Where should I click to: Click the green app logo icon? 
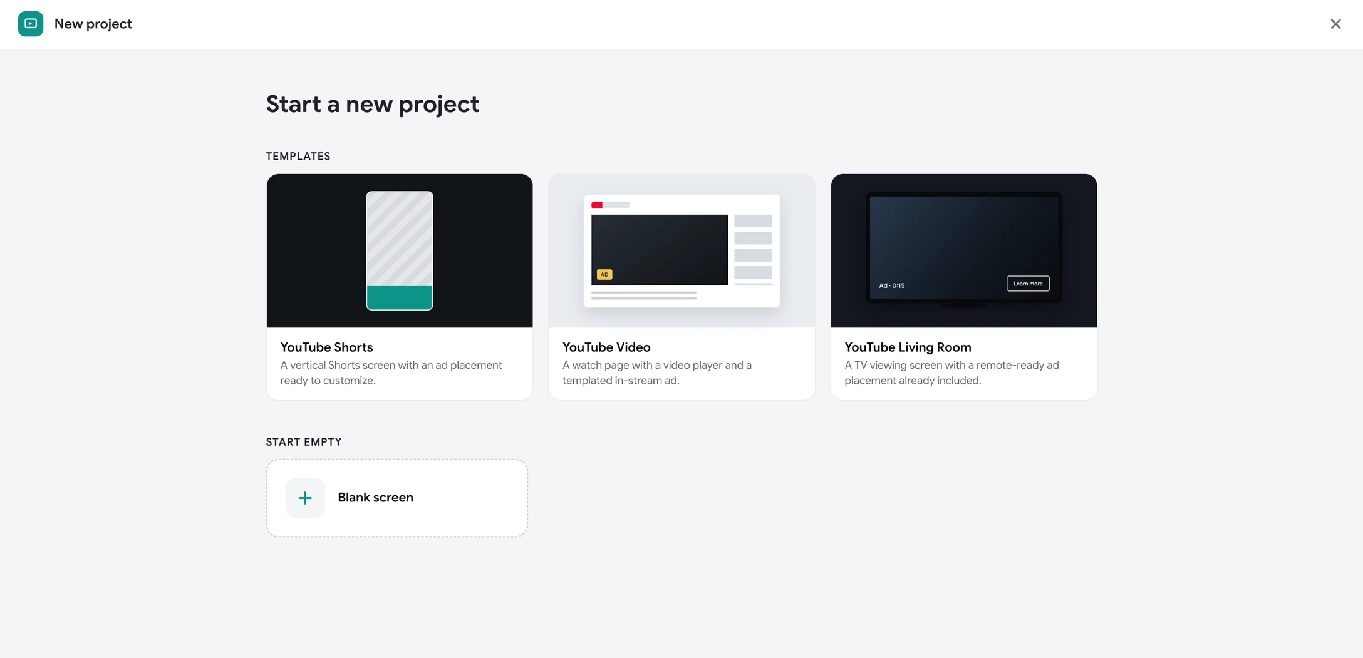click(x=31, y=24)
